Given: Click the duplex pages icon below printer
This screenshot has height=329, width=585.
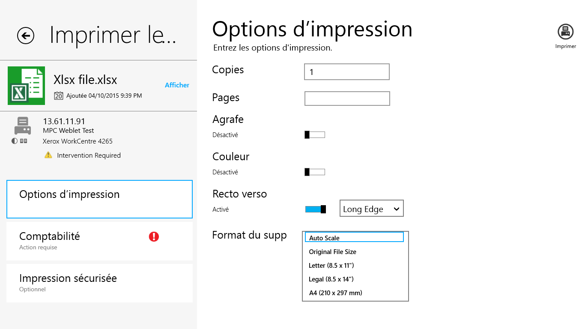Looking at the screenshot, I should [x=24, y=141].
